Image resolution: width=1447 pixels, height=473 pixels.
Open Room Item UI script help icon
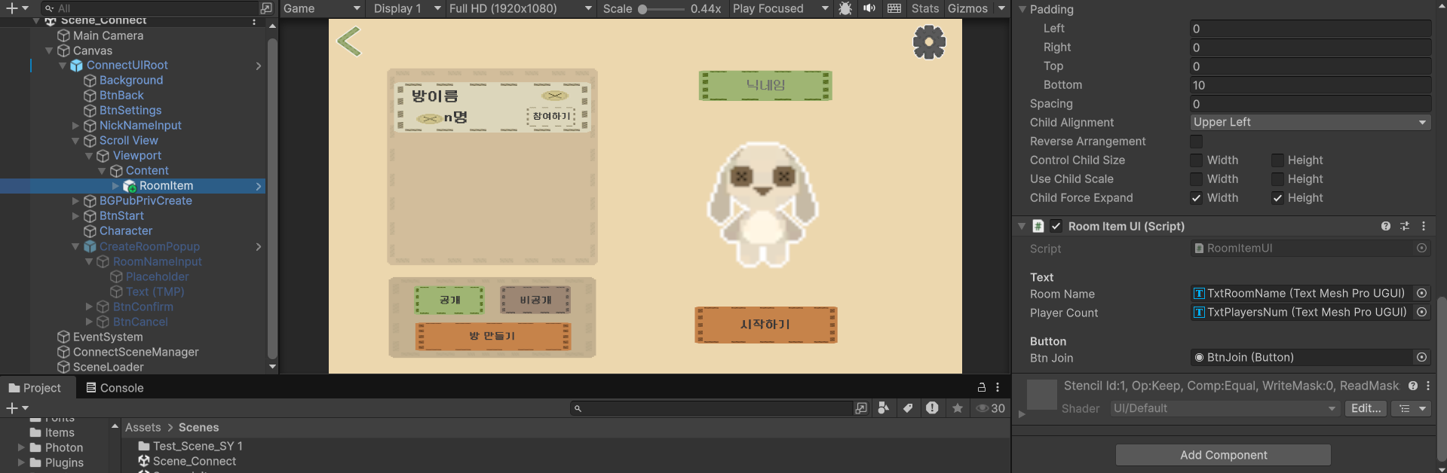click(x=1386, y=226)
